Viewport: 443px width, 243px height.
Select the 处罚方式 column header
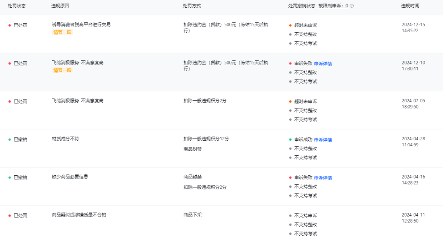(192, 6)
